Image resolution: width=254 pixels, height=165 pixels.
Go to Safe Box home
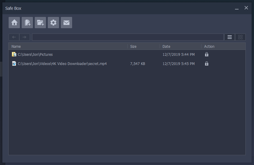(x=14, y=23)
